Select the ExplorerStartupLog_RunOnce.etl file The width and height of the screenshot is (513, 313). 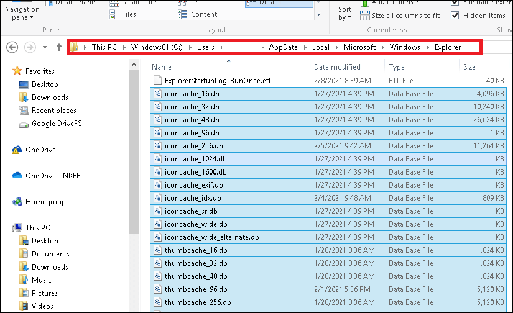pyautogui.click(x=217, y=81)
